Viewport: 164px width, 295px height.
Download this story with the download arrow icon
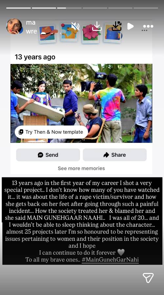[97, 26]
